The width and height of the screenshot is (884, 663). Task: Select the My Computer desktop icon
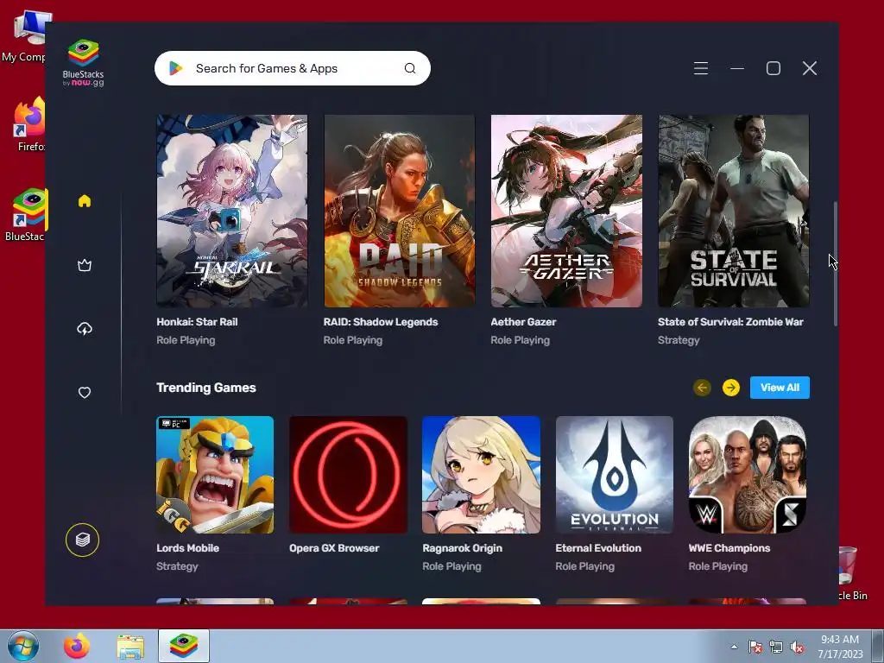click(23, 37)
